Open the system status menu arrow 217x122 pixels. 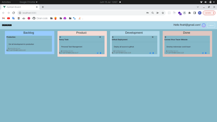pos(214,2)
